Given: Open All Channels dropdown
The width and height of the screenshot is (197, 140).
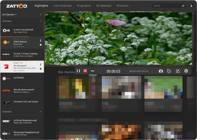Looking at the screenshot, I should [x=10, y=14].
